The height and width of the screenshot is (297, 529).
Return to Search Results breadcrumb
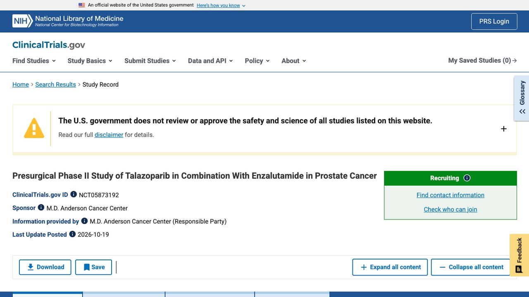point(56,85)
